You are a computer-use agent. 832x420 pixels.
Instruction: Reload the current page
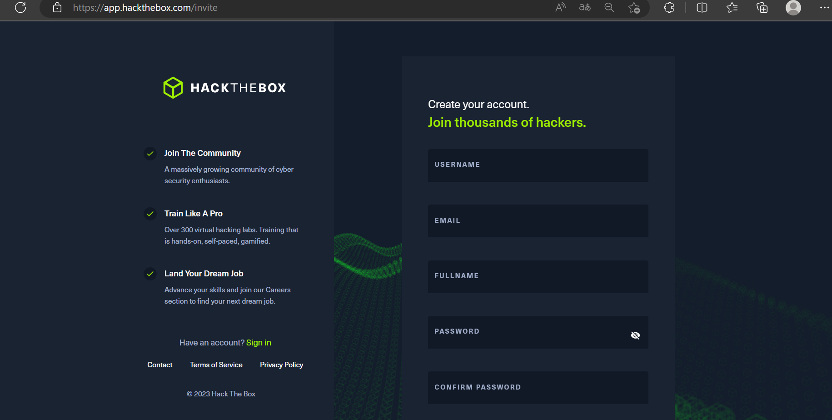pyautogui.click(x=20, y=7)
